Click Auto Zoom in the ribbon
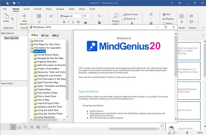The width and height of the screenshot is (206, 135). coord(131,14)
